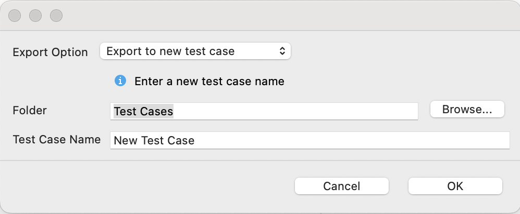Viewport: 520px width, 214px height.
Task: Click the blue info icon
Action: 120,81
